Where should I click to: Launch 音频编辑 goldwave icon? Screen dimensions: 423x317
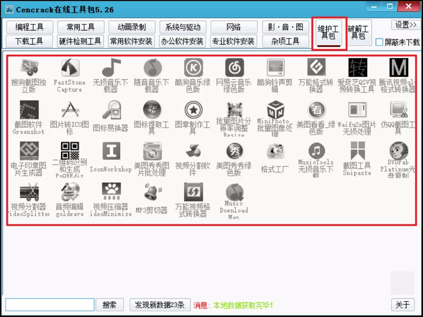(69, 192)
